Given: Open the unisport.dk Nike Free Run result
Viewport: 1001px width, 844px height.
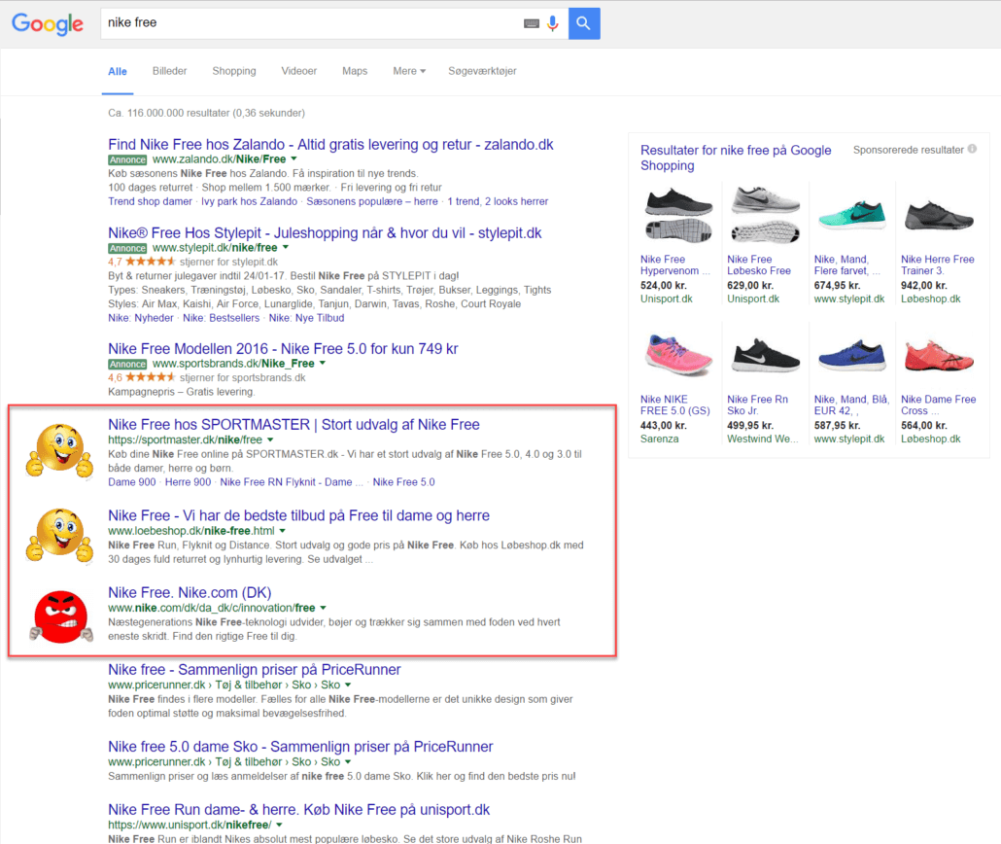Looking at the screenshot, I should (x=298, y=810).
